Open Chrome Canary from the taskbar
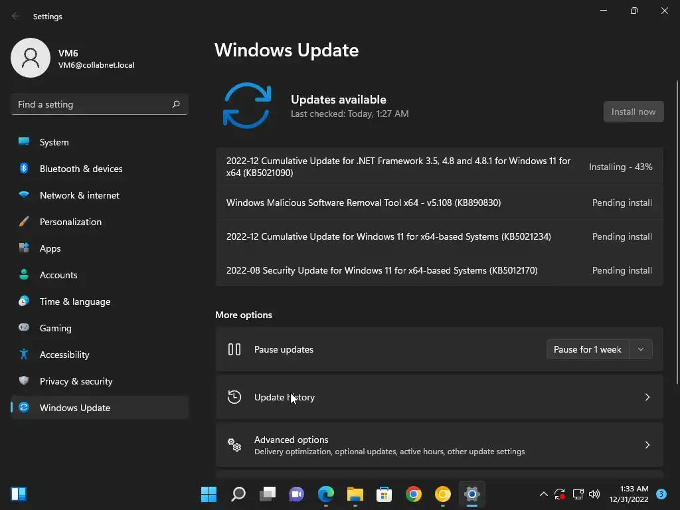Image resolution: width=680 pixels, height=510 pixels. pos(443,494)
